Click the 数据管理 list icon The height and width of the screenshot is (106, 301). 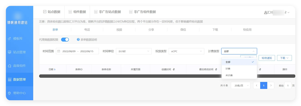click(9, 79)
